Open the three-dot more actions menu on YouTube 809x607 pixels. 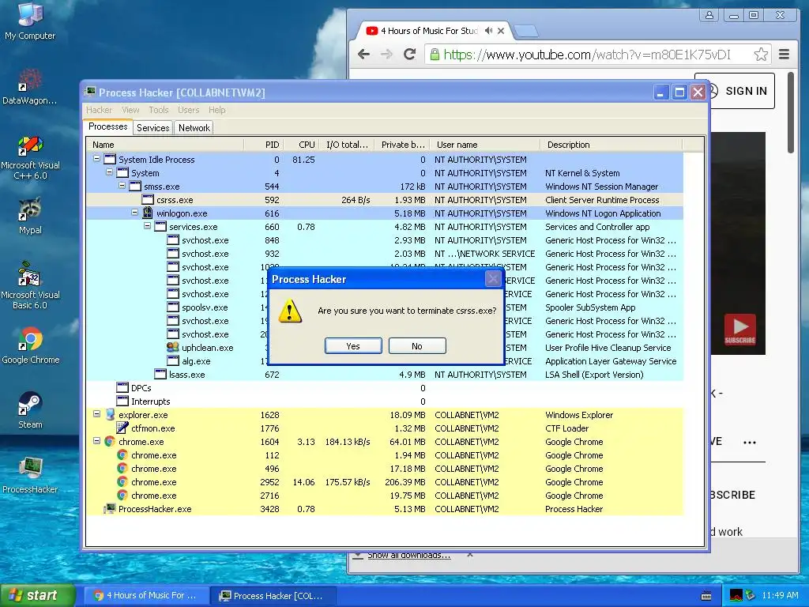click(749, 443)
